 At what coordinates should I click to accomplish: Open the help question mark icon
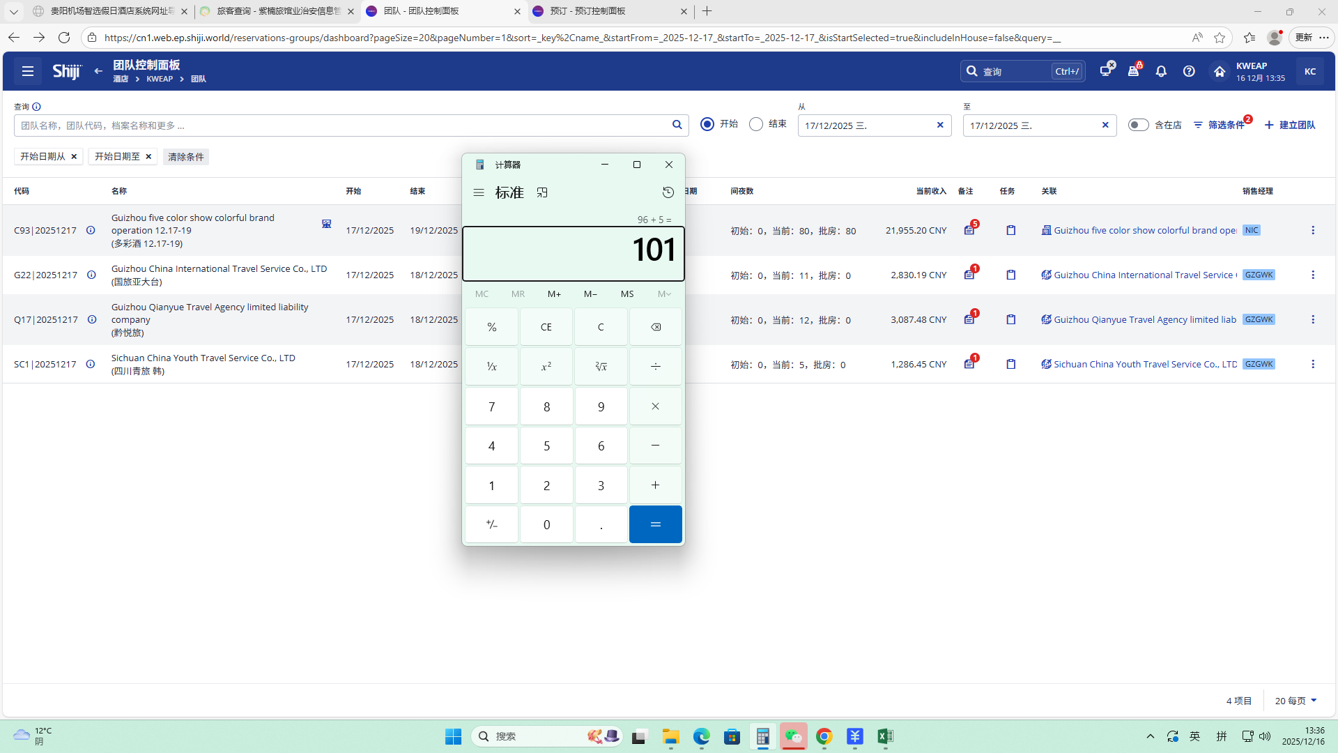pyautogui.click(x=1189, y=71)
